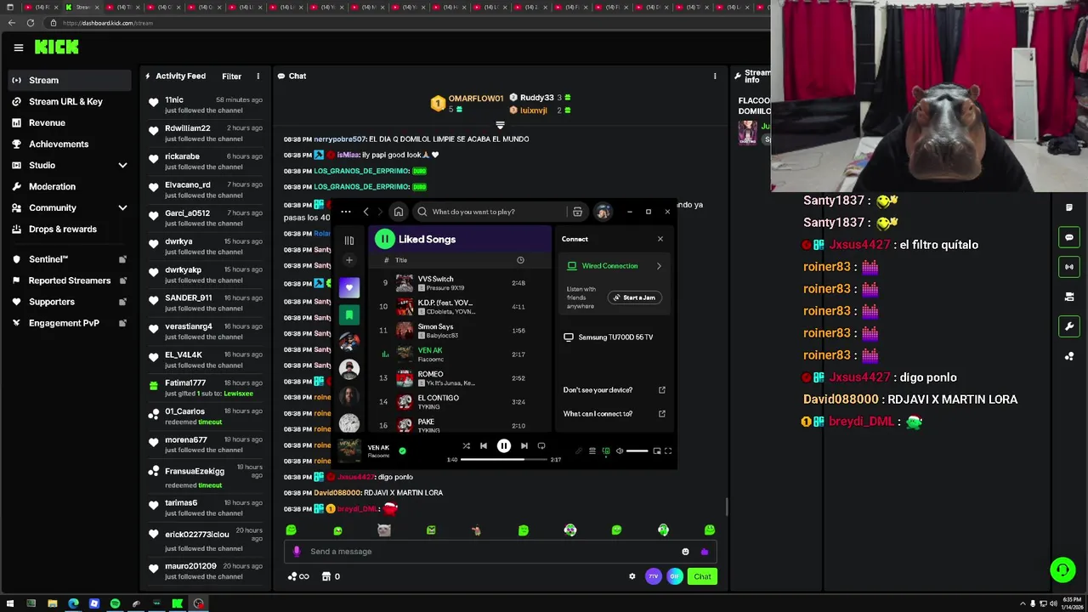Open the emoji picker in chat input

[685, 552]
